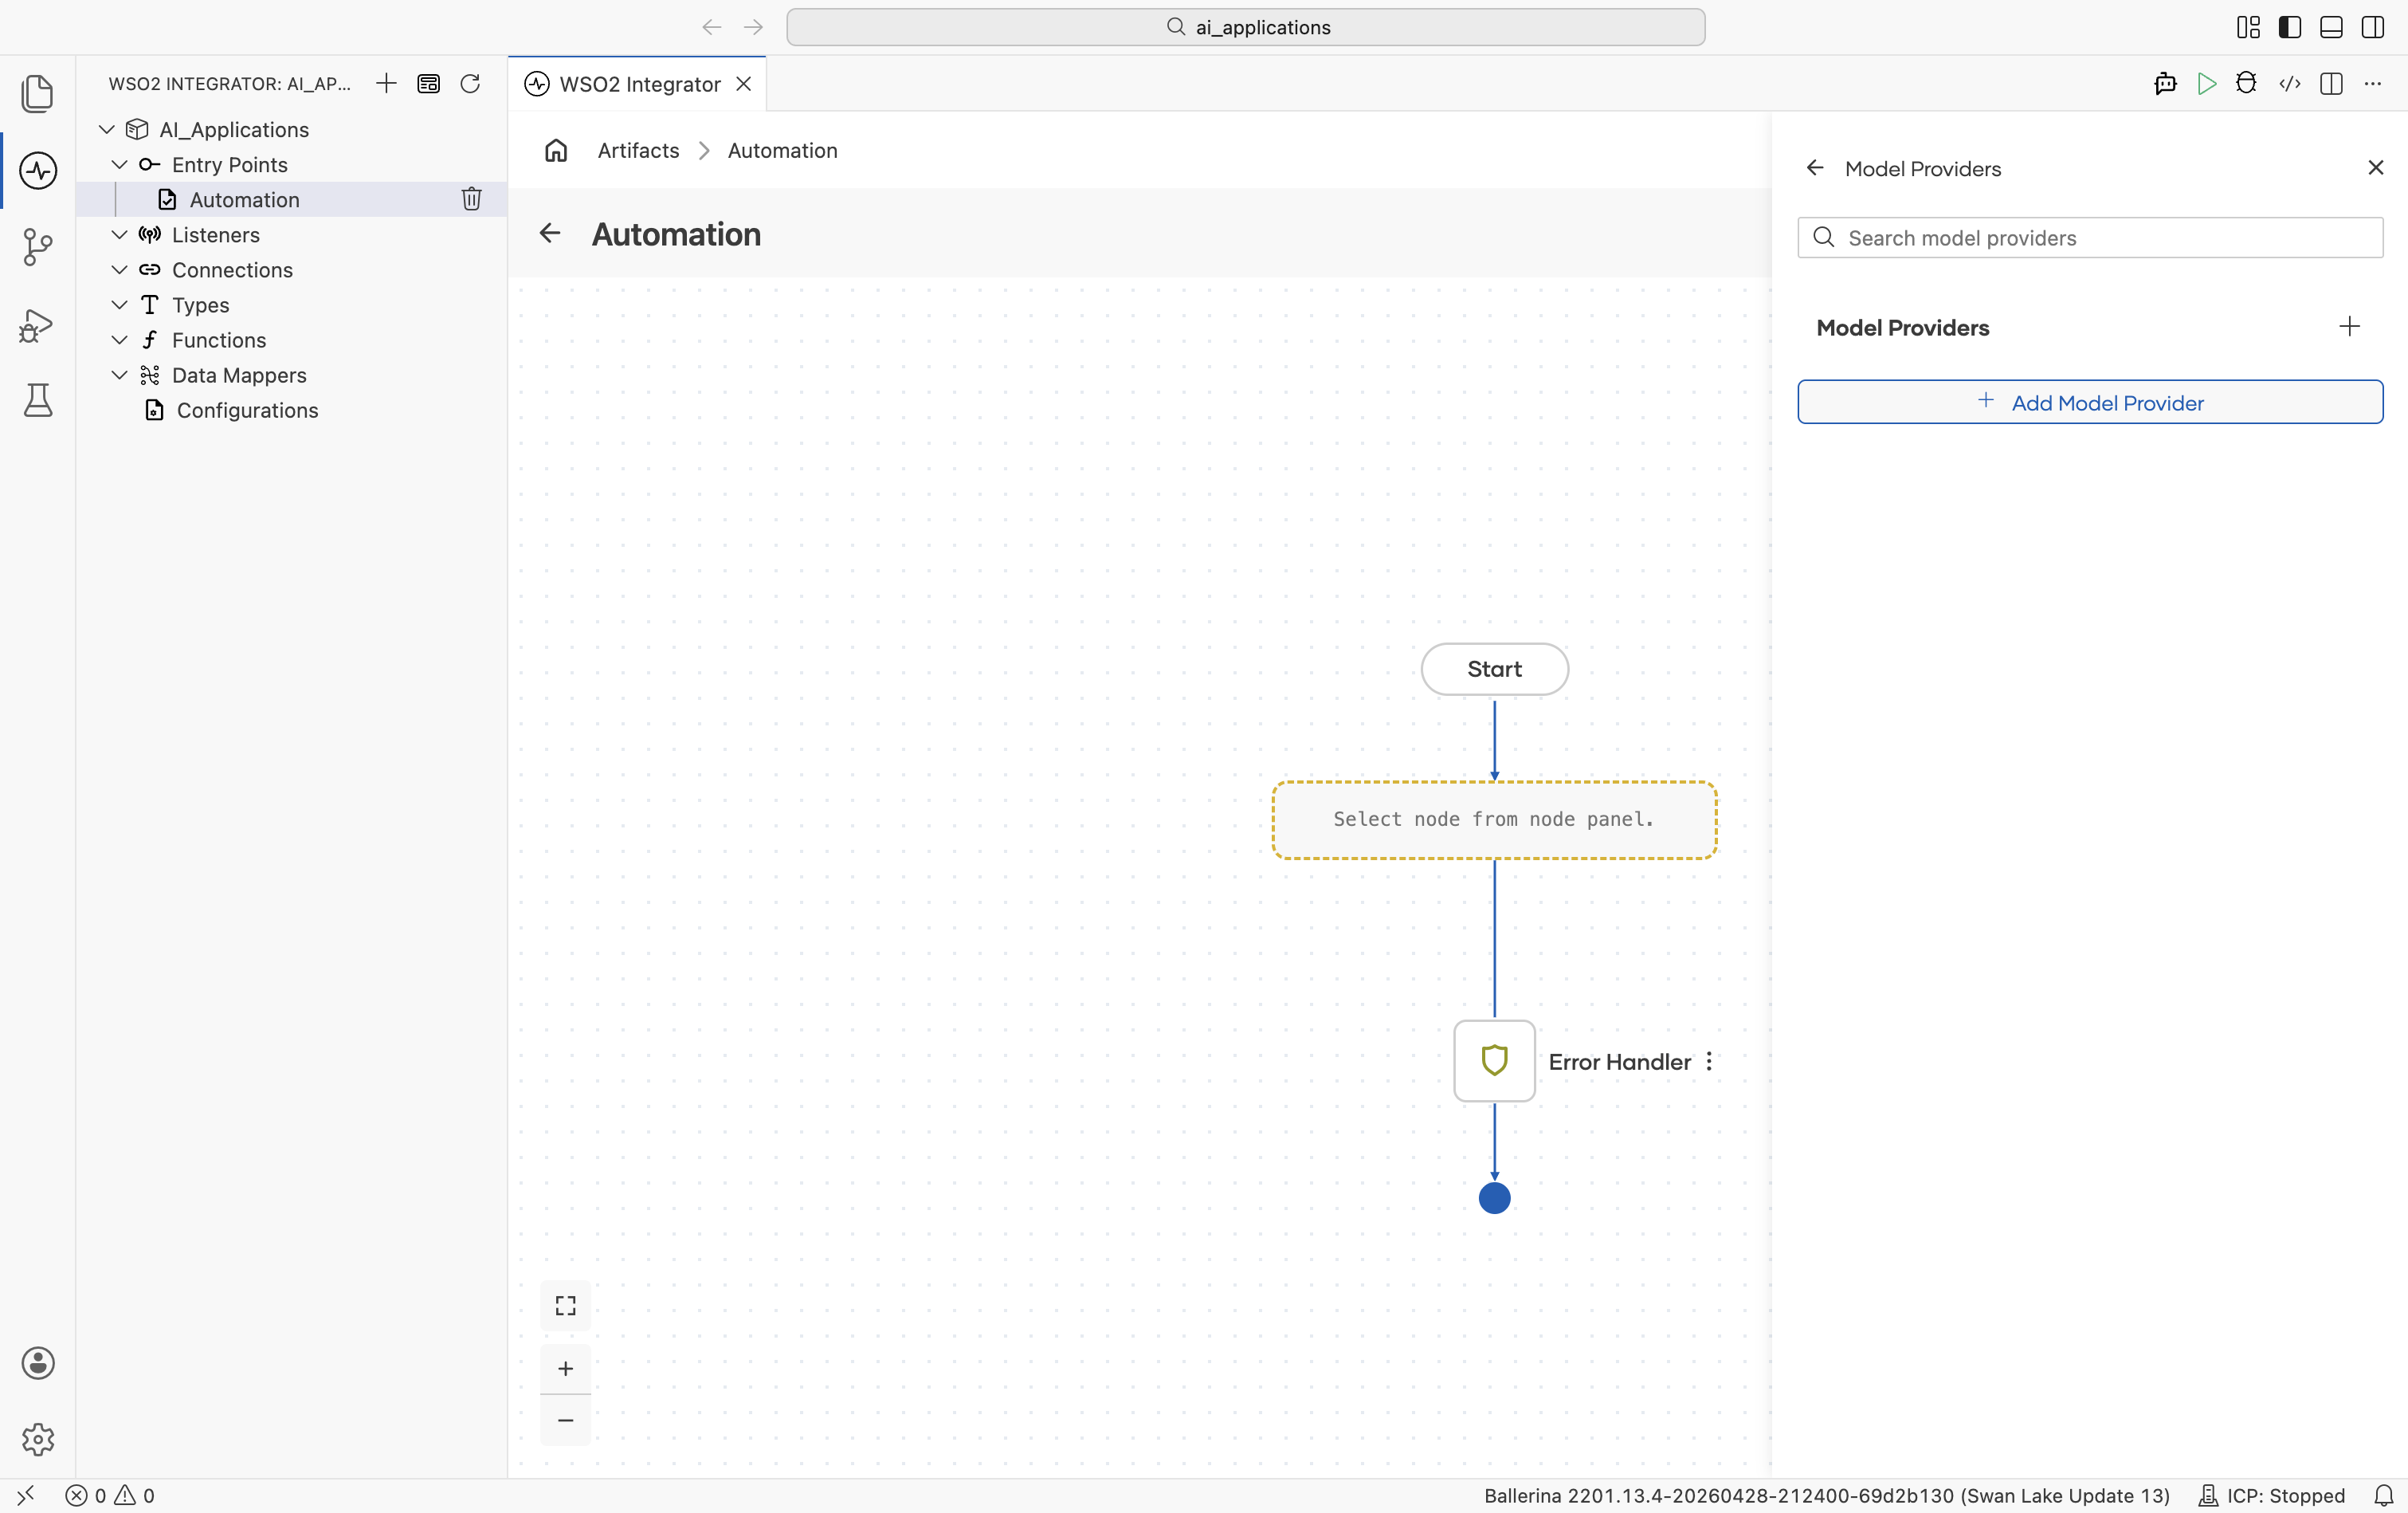Go back from the Automation diagram
This screenshot has width=2408, height=1513.
550,233
